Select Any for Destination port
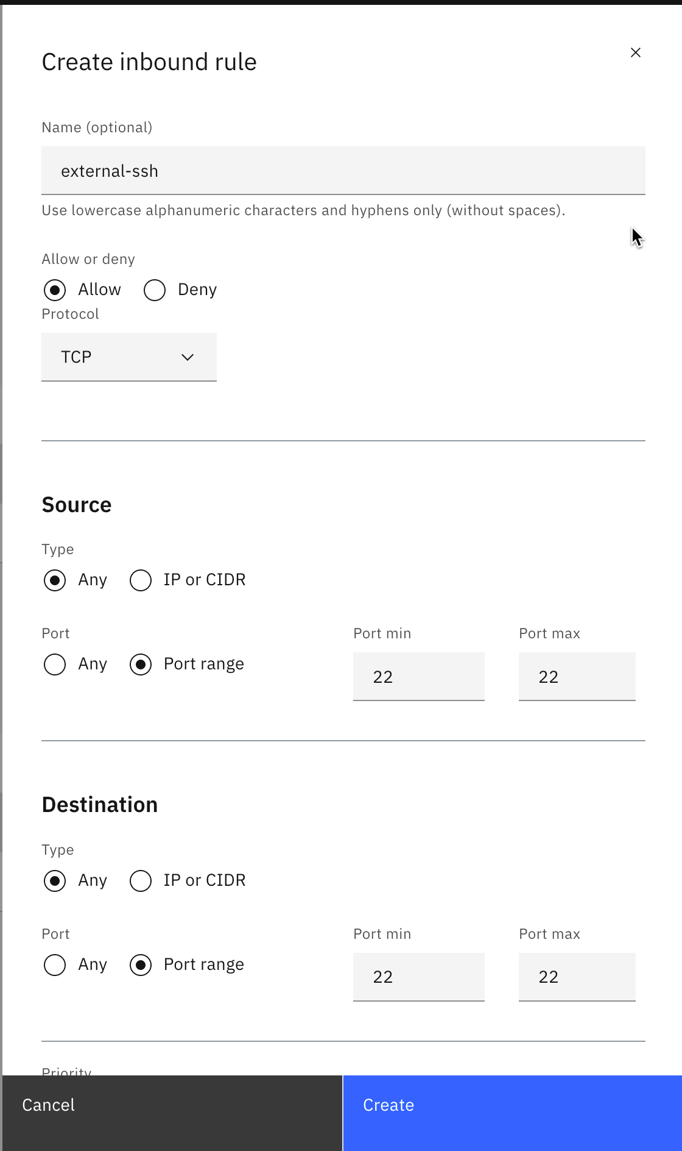The width and height of the screenshot is (682, 1151). point(55,965)
